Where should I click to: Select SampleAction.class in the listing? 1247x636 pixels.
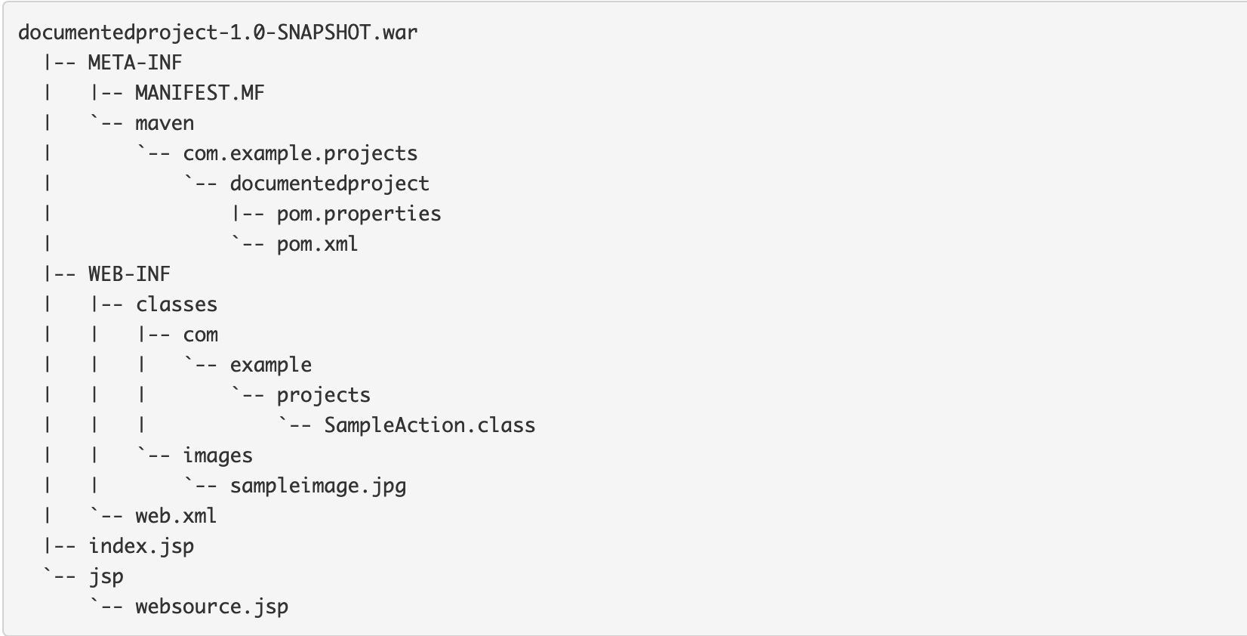pyautogui.click(x=430, y=425)
